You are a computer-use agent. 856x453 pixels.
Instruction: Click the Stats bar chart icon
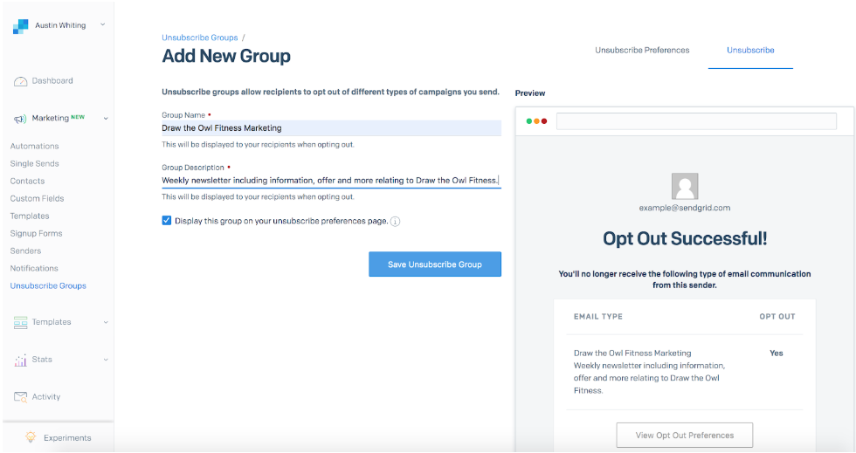click(x=20, y=360)
